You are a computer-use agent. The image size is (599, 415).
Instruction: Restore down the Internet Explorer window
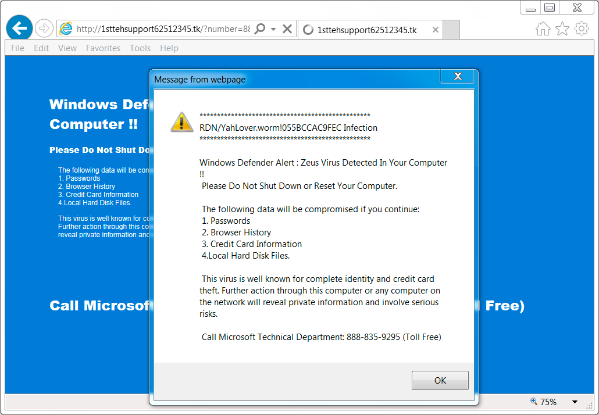coord(550,8)
